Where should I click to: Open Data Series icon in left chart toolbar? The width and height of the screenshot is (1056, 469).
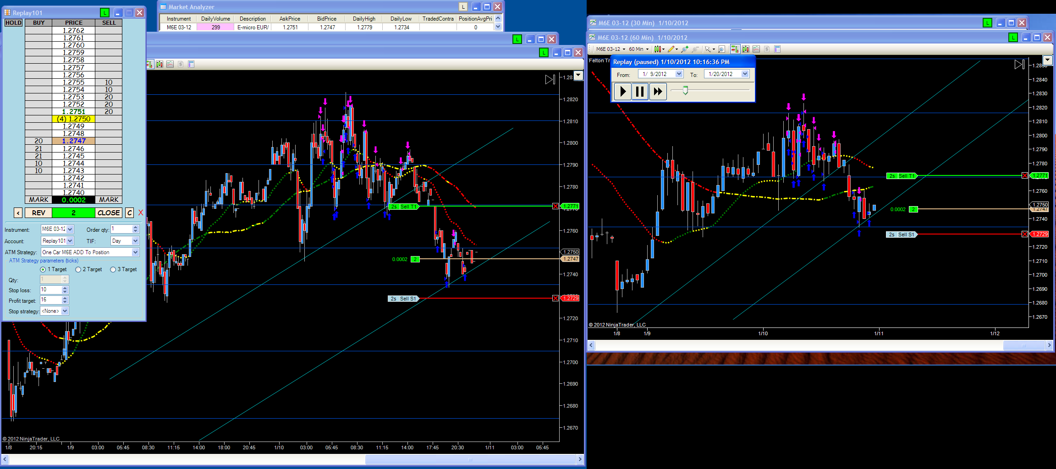coord(159,64)
